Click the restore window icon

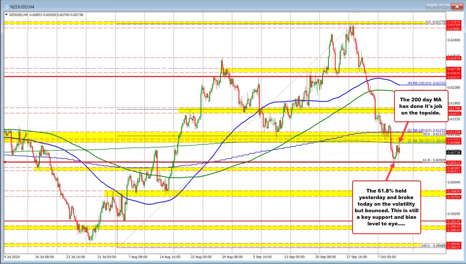[444, 6]
